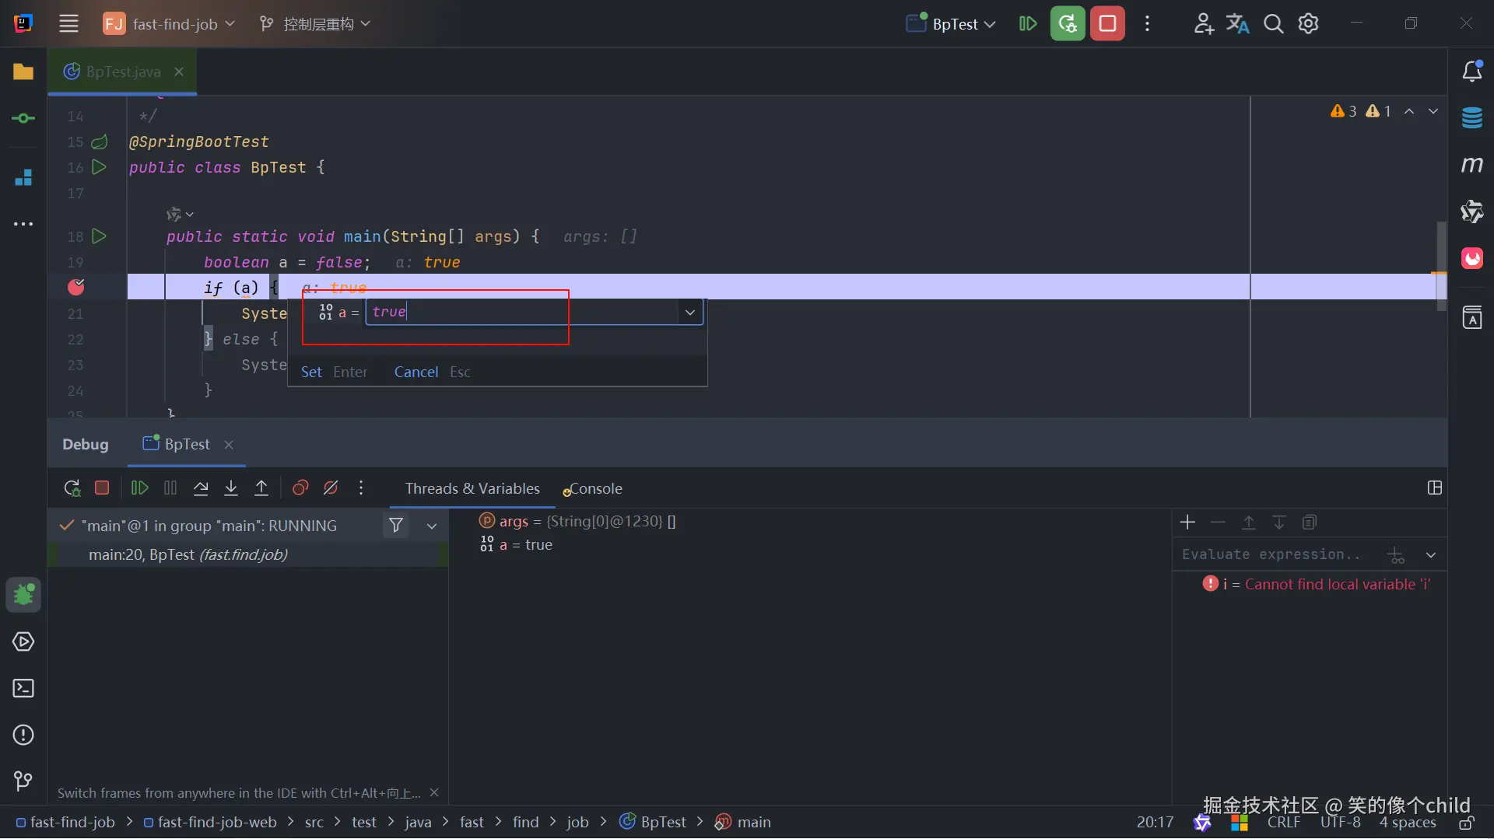
Task: Open the main hamburger menu
Action: click(68, 23)
